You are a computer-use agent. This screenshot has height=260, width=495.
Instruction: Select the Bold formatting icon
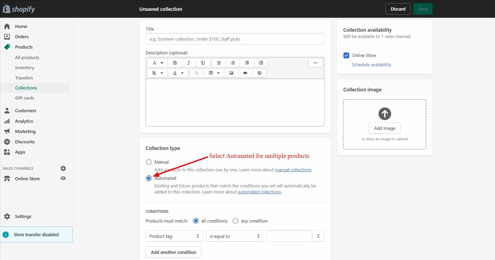[175, 63]
